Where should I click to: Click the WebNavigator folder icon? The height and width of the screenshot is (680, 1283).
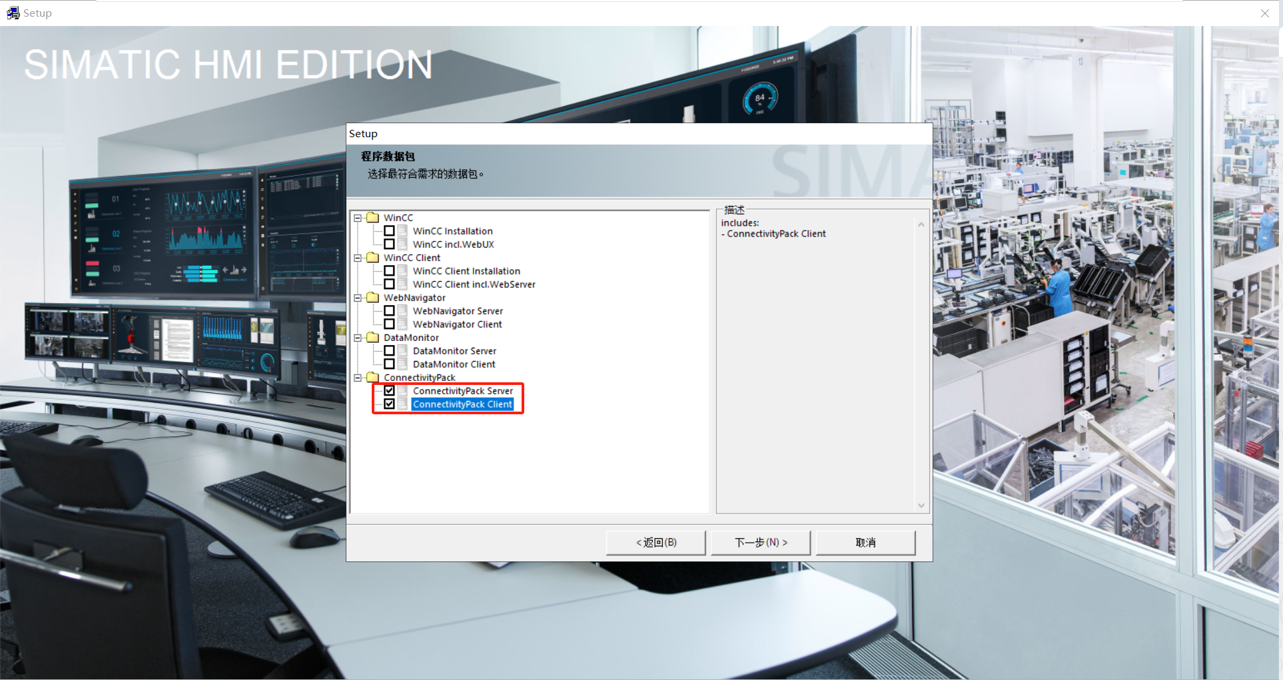(x=373, y=298)
